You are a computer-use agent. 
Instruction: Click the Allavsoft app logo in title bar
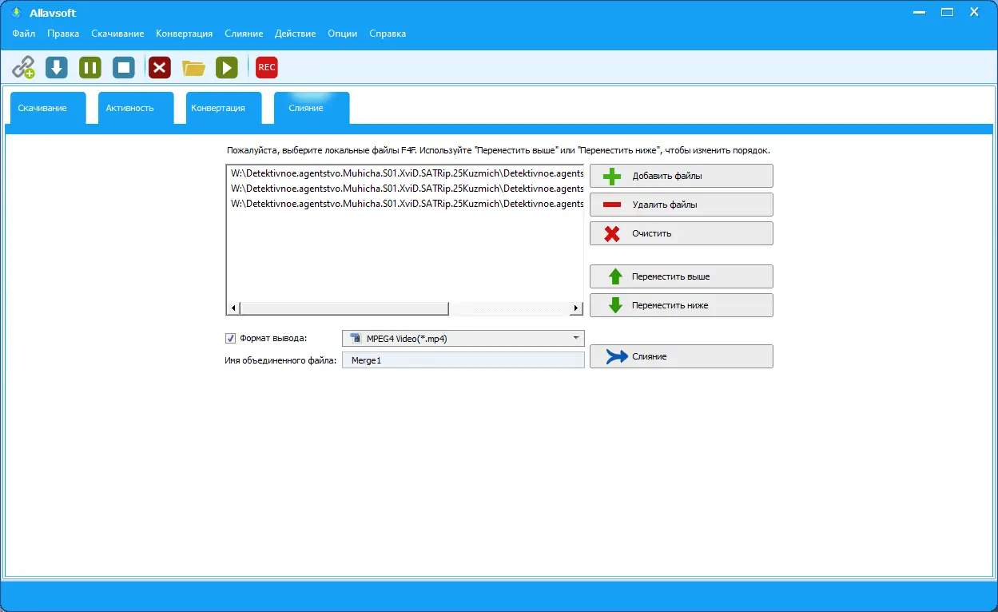click(15, 13)
